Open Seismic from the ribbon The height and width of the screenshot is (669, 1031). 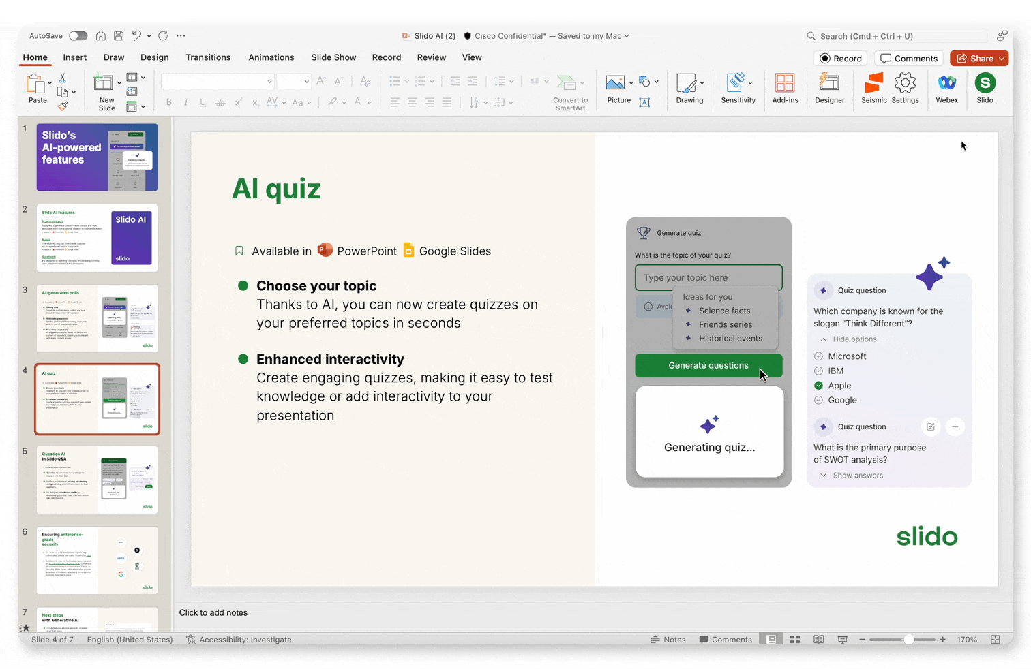873,89
